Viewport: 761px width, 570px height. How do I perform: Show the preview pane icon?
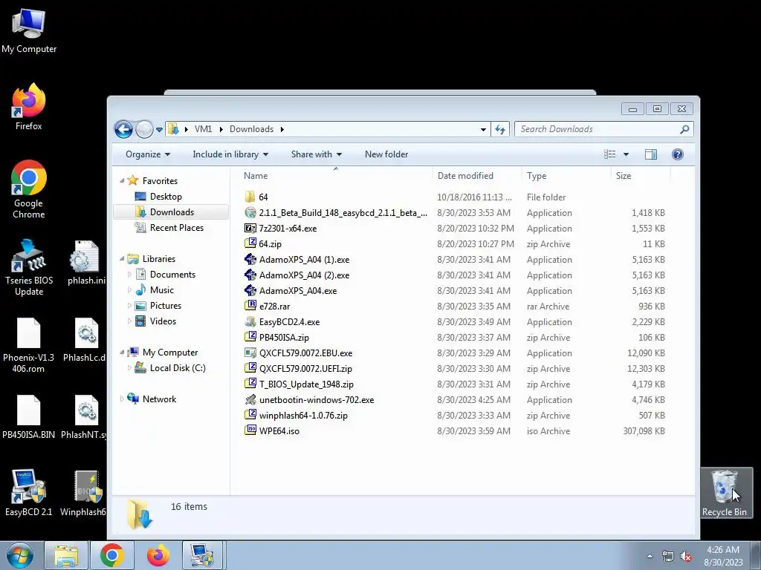[651, 154]
